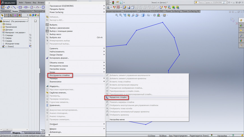Open the Модель bottom tab
Image resolution: width=244 pixels, height=137 pixels.
pyautogui.click(x=16, y=133)
